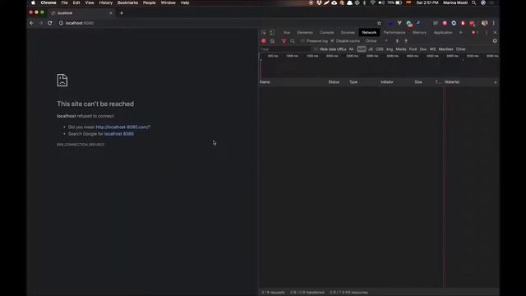Switch to the Memory tab
The width and height of the screenshot is (526, 296).
tap(419, 33)
